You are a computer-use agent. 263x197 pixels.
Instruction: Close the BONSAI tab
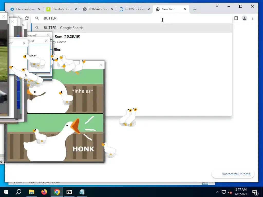112,9
